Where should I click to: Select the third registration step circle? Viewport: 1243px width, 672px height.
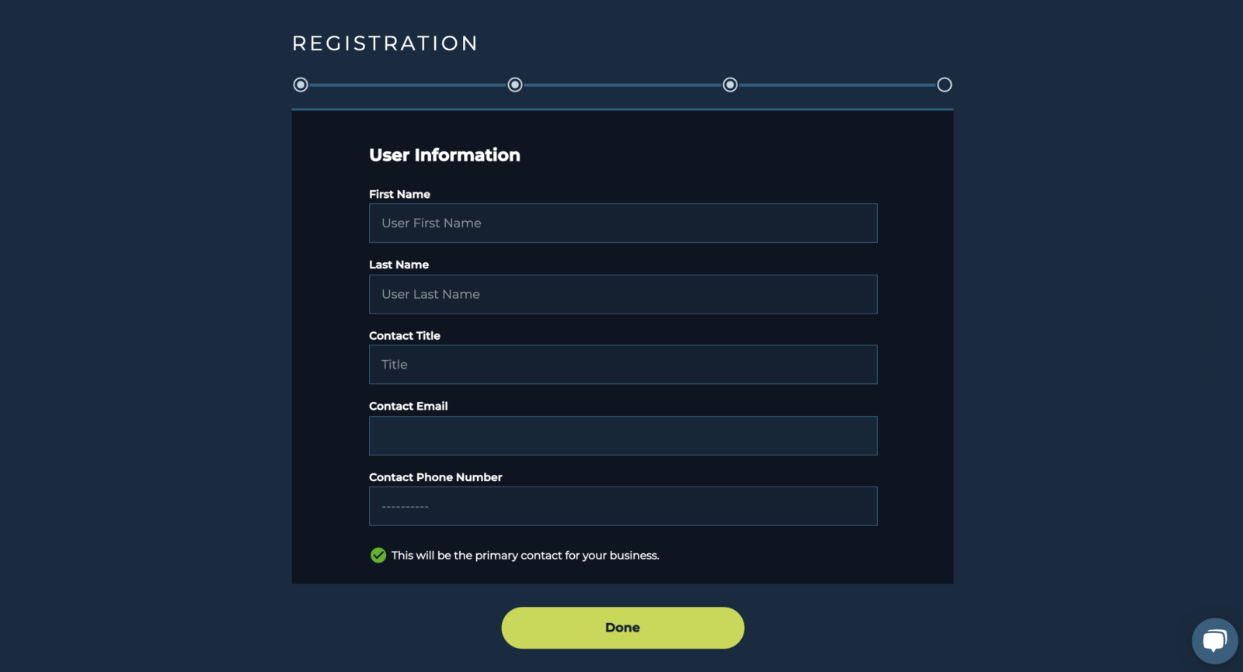(730, 85)
